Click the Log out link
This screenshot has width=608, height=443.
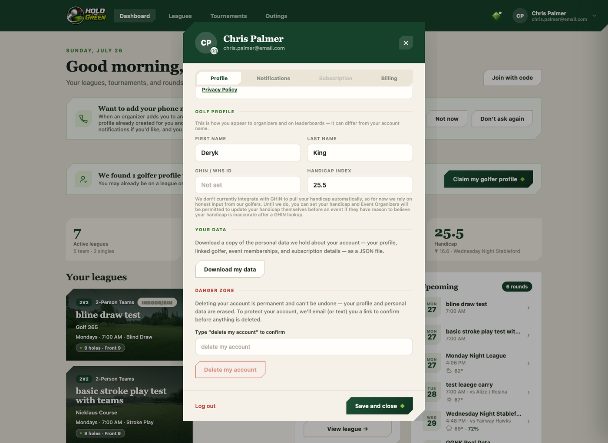pyautogui.click(x=205, y=406)
